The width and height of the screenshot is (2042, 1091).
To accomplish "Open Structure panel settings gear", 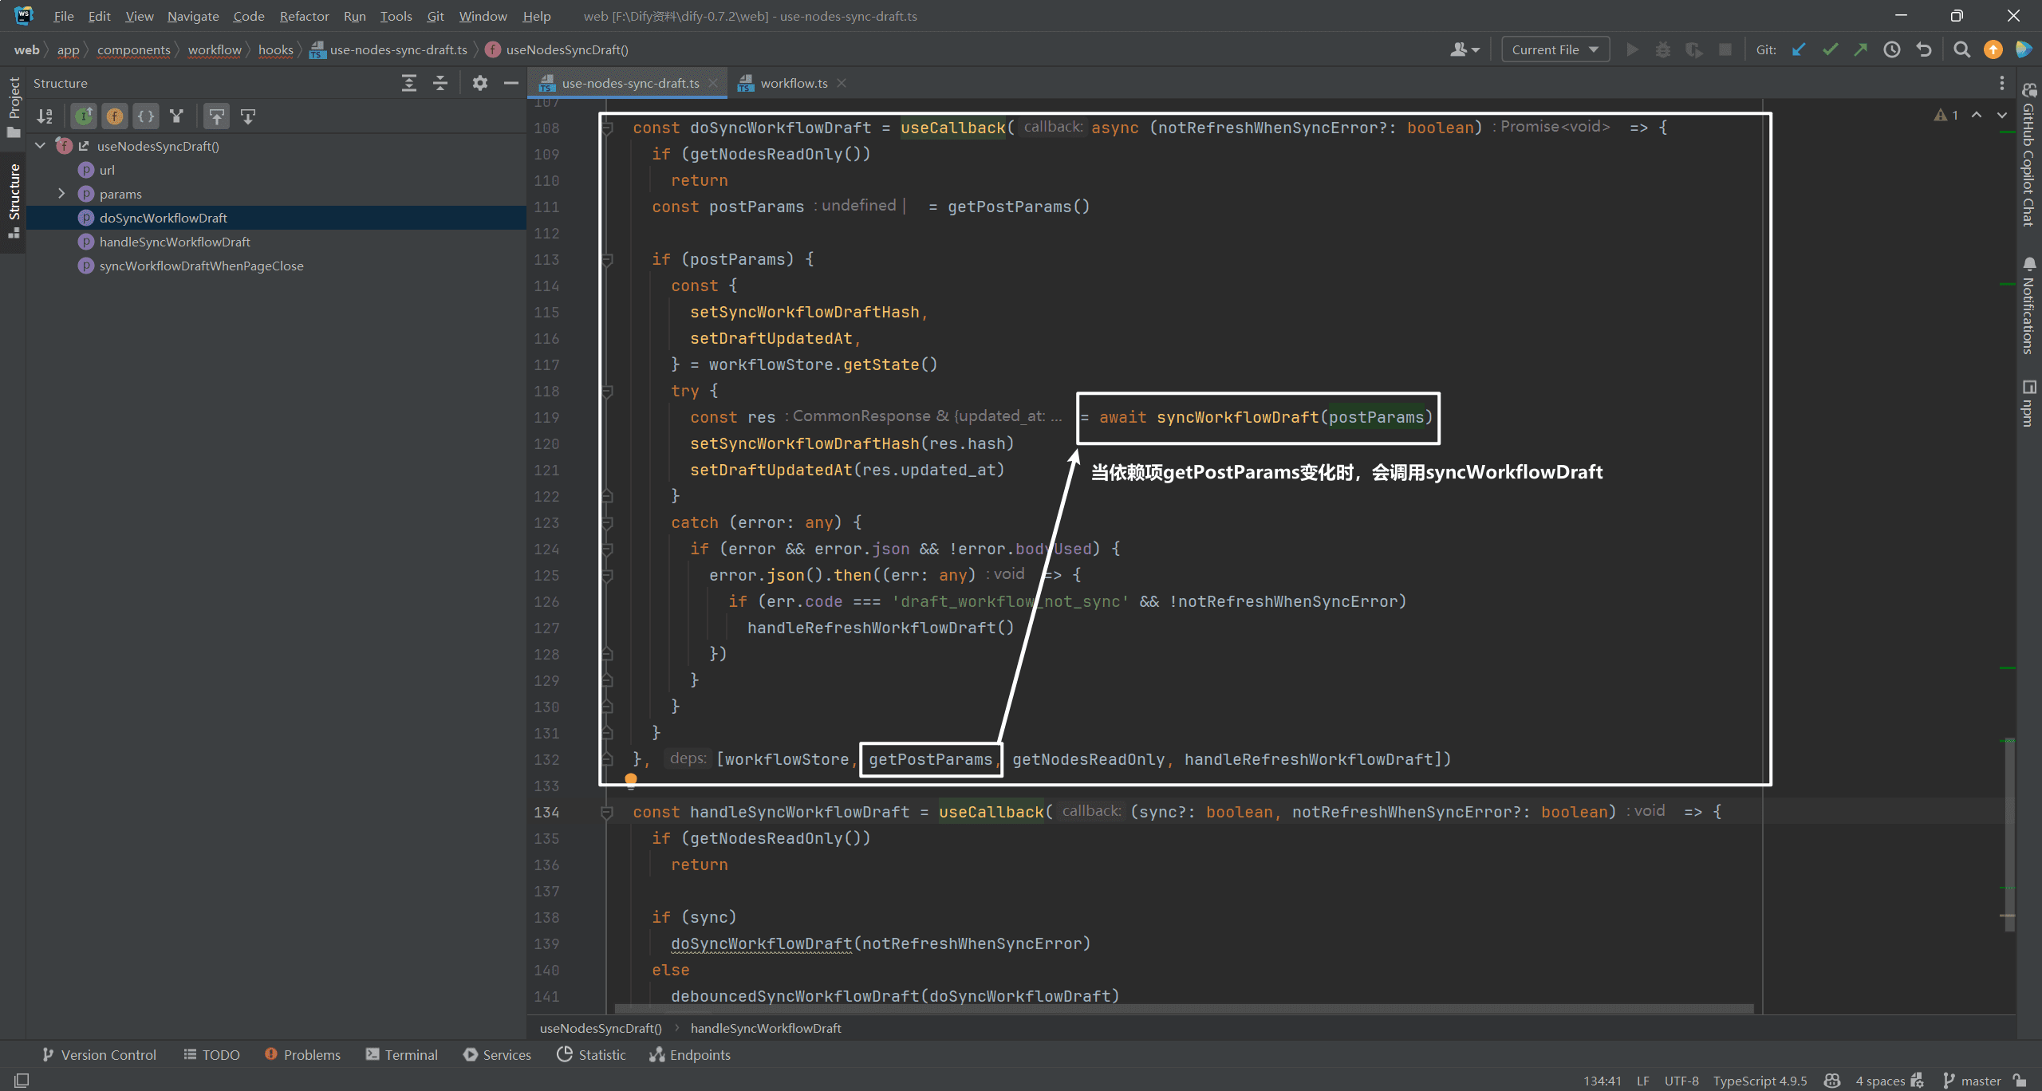I will coord(479,83).
